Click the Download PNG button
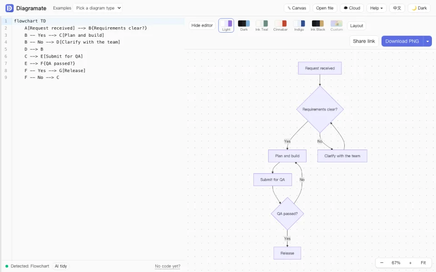This screenshot has height=272, width=436. 402,41
